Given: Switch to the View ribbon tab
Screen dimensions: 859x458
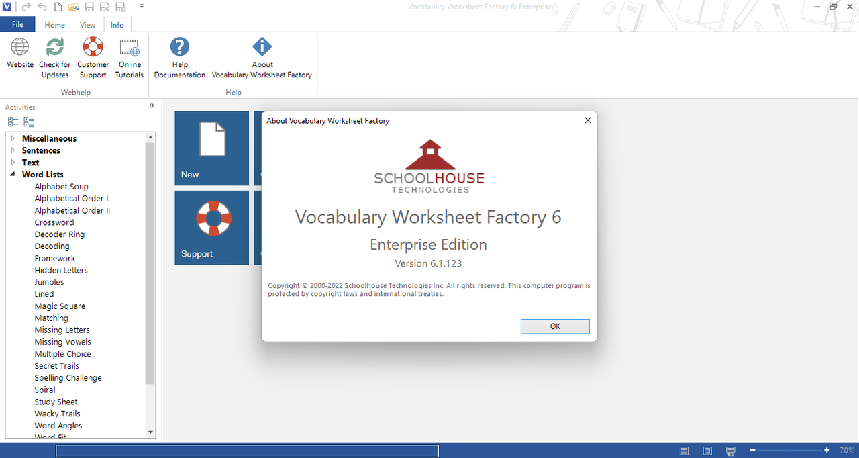Looking at the screenshot, I should click(x=88, y=25).
